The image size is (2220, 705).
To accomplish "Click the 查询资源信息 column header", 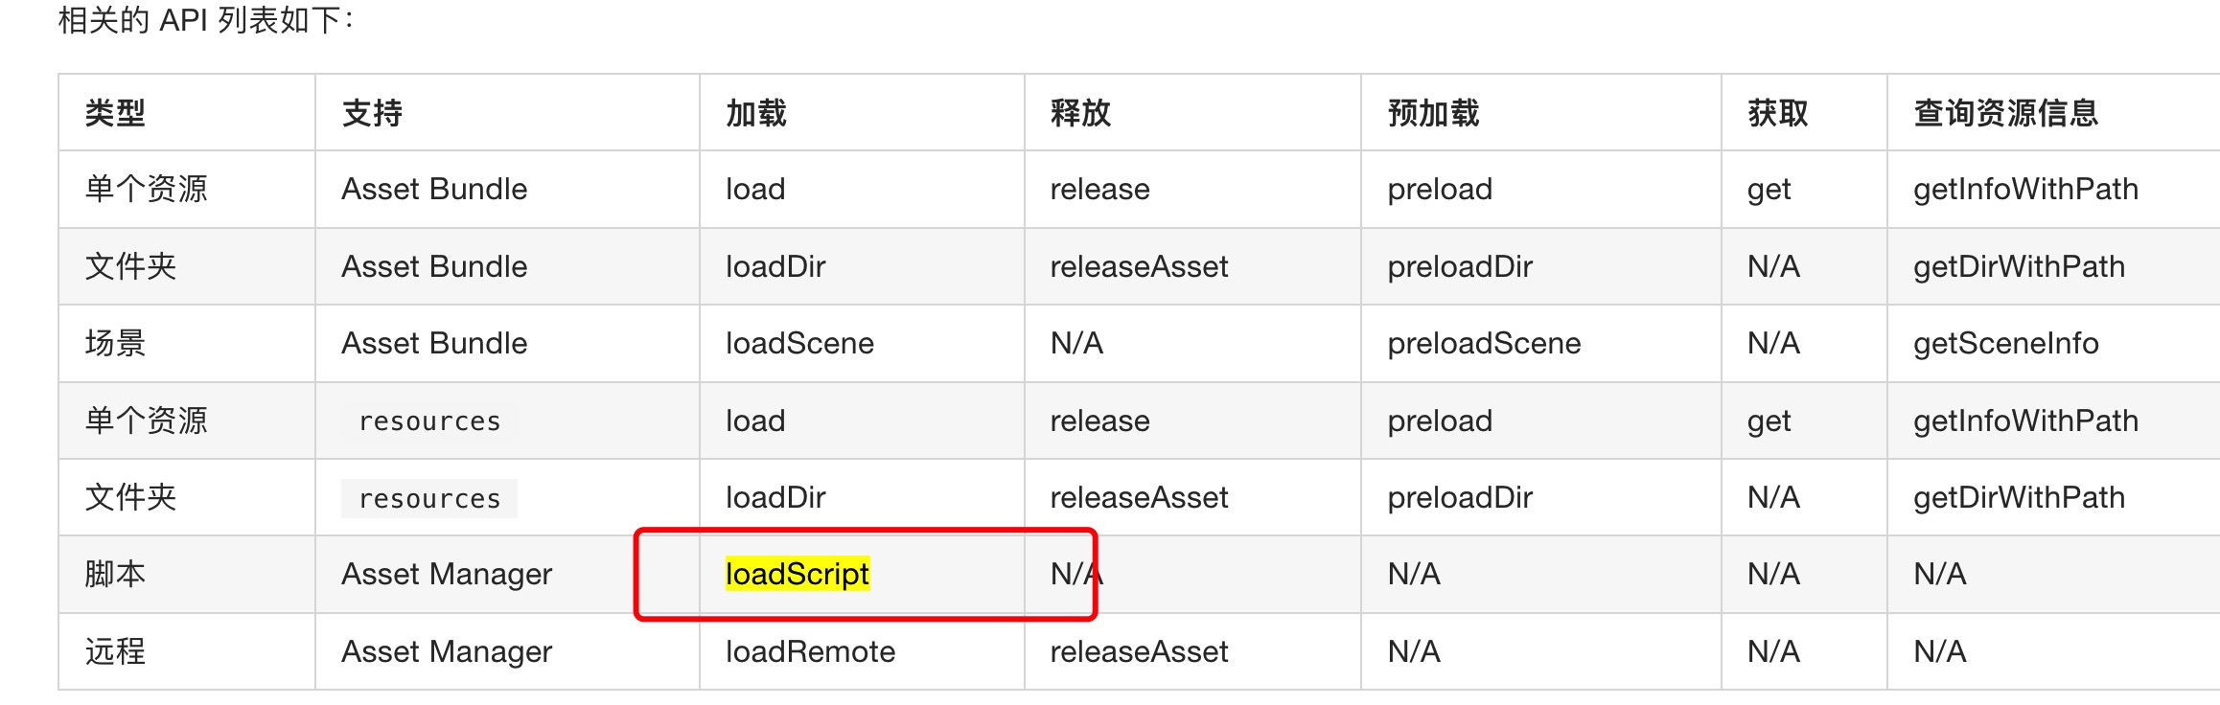I will 2005,113.
